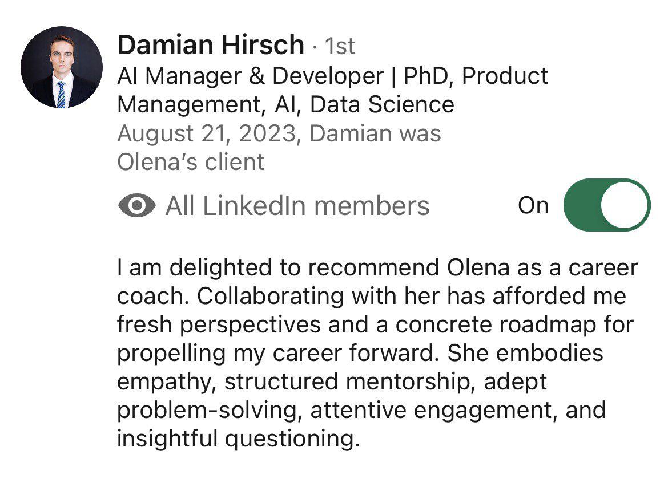The image size is (668, 479).
Task: Open Damian Hirsch's profile photo
Action: tap(62, 67)
